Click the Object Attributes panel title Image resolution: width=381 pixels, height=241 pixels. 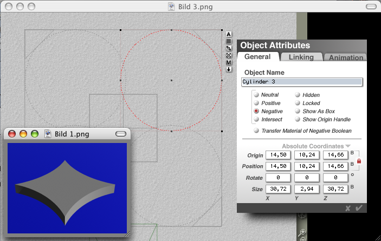pos(275,45)
